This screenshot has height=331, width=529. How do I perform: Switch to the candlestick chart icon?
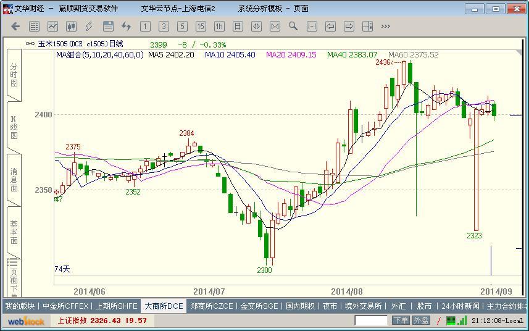click(x=71, y=27)
